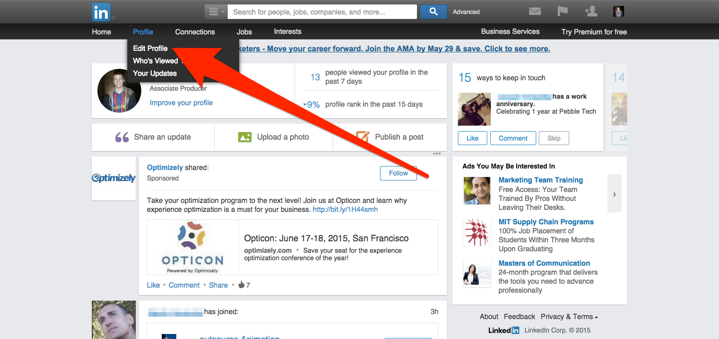Open Business Services menu
719x339 pixels.
pos(510,31)
